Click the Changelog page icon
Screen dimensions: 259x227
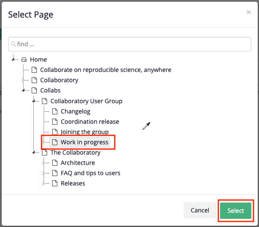click(x=54, y=111)
